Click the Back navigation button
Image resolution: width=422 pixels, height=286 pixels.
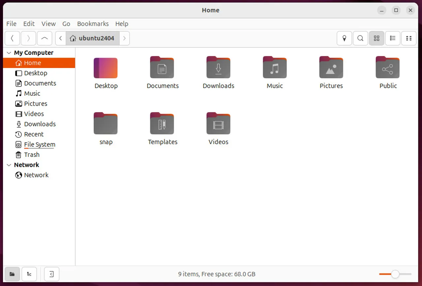(x=12, y=38)
